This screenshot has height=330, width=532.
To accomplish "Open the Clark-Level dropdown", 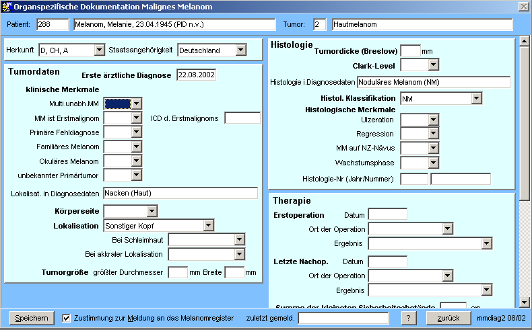I will (433, 65).
